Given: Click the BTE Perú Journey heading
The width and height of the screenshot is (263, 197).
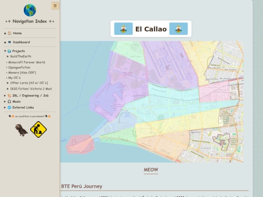Looking at the screenshot, I should coord(82,186).
